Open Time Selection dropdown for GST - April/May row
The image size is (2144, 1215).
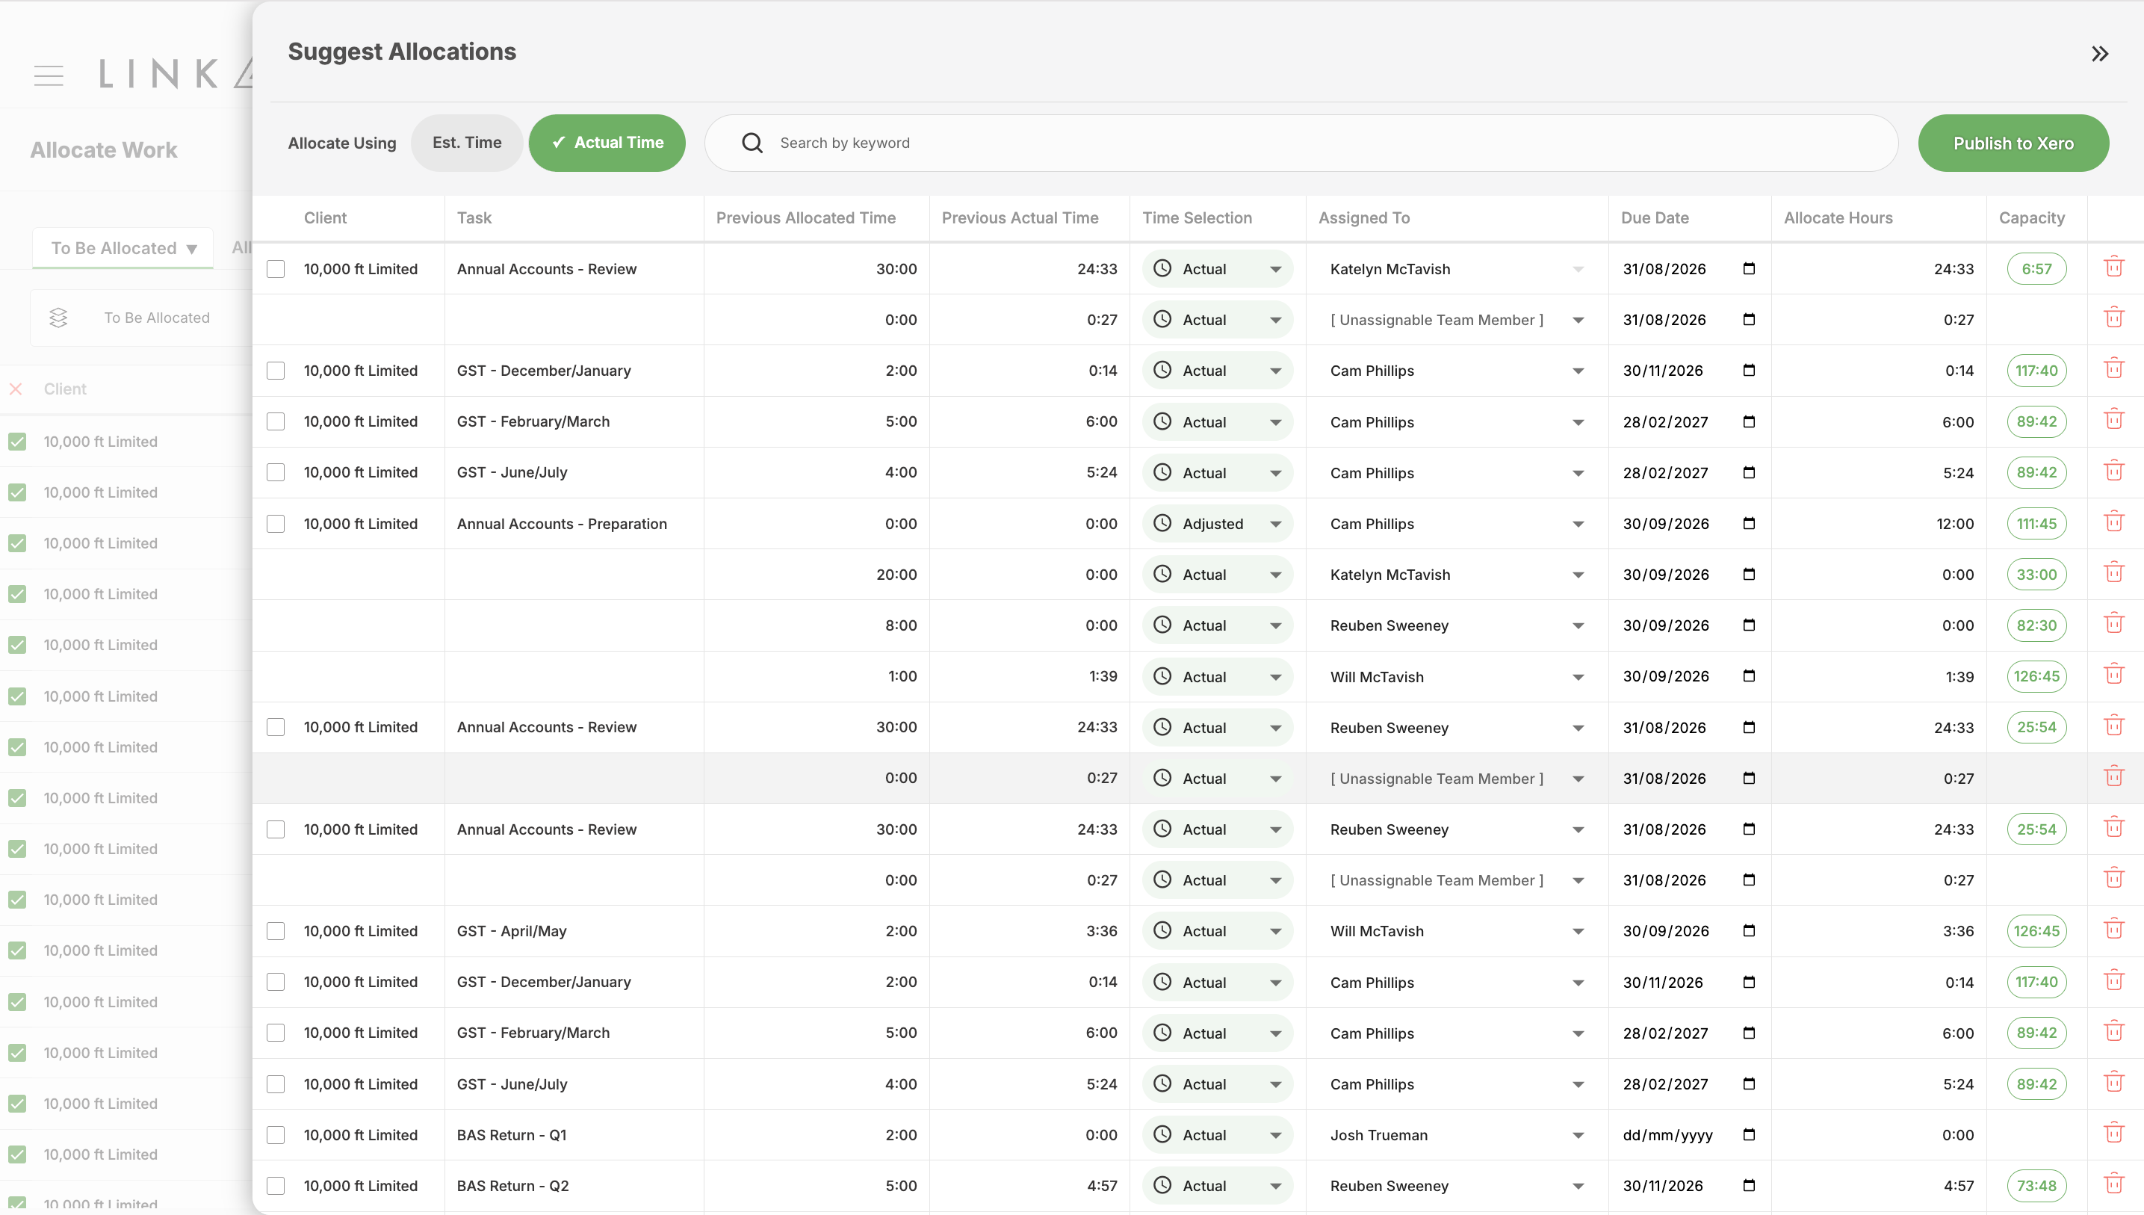[1217, 931]
